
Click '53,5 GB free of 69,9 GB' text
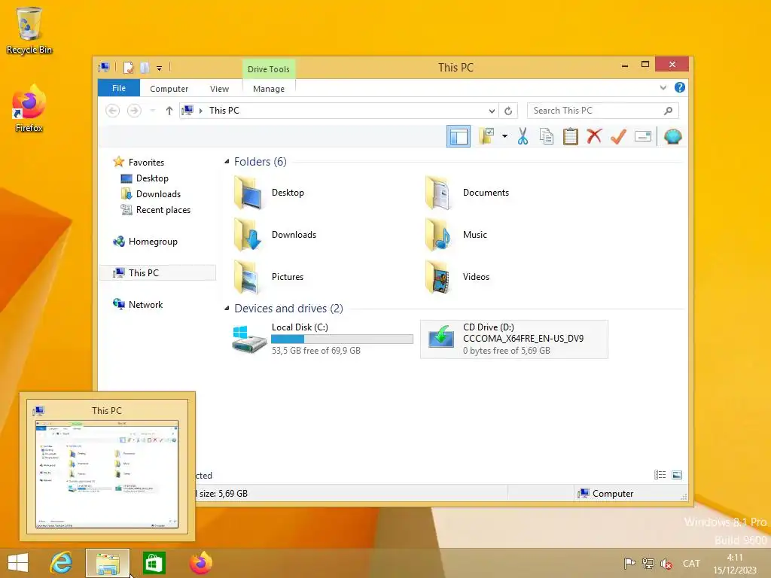[316, 351]
